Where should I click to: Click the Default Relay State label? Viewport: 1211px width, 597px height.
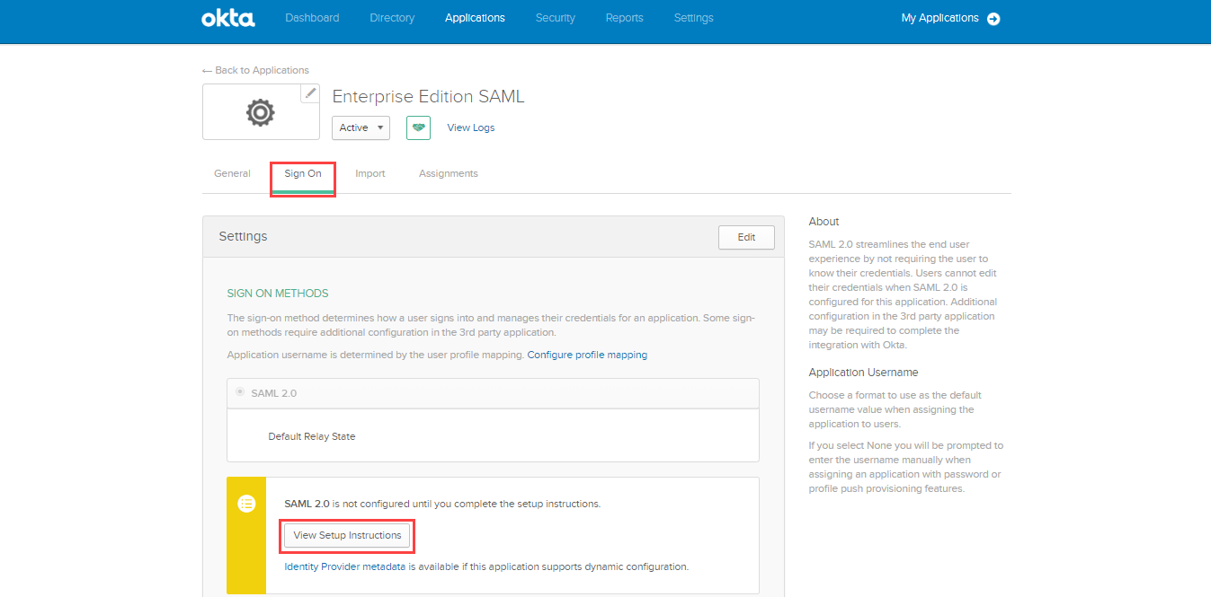[312, 436]
